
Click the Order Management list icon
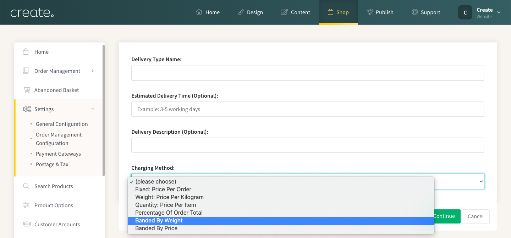point(26,71)
